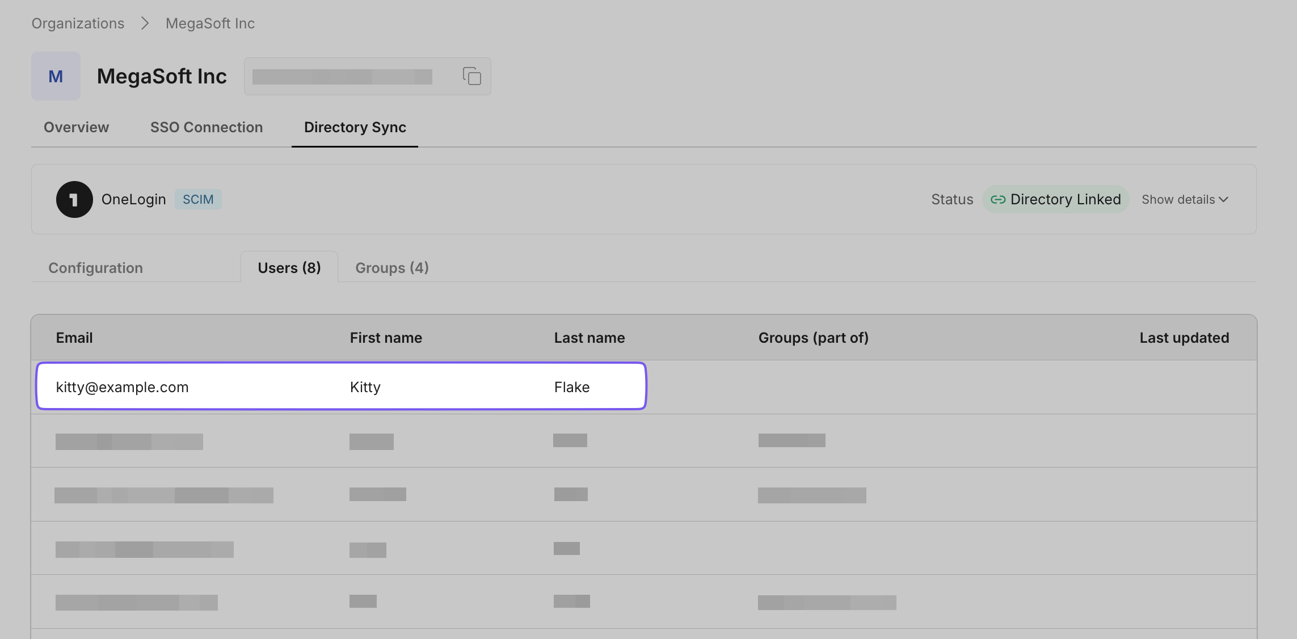The image size is (1297, 639).
Task: Click the link icon inside Directory Linked badge
Action: coord(999,199)
